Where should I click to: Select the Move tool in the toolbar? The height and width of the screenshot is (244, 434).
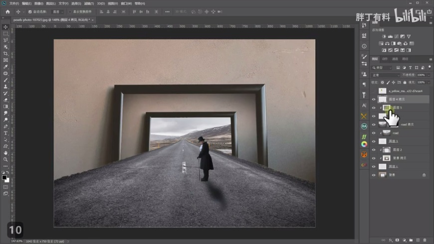coord(5,27)
